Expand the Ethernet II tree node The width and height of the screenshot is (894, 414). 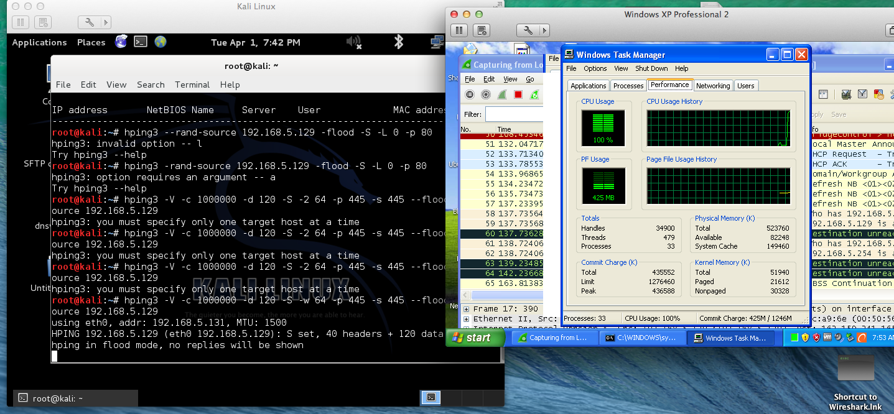point(466,319)
